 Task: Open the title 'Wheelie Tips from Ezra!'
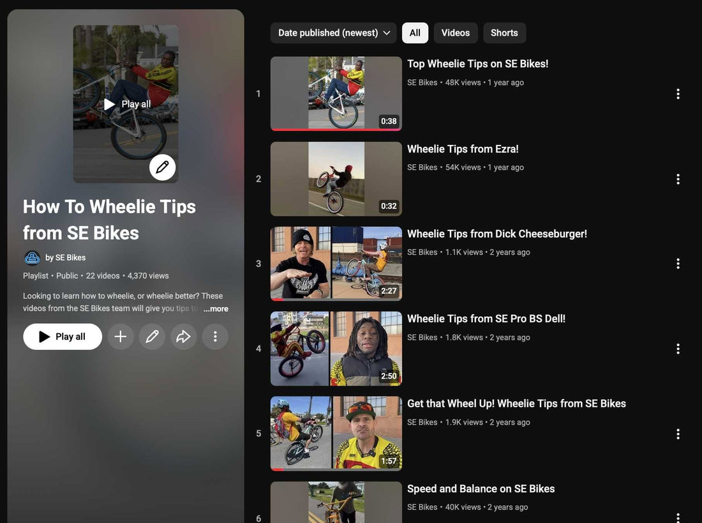[x=463, y=149]
